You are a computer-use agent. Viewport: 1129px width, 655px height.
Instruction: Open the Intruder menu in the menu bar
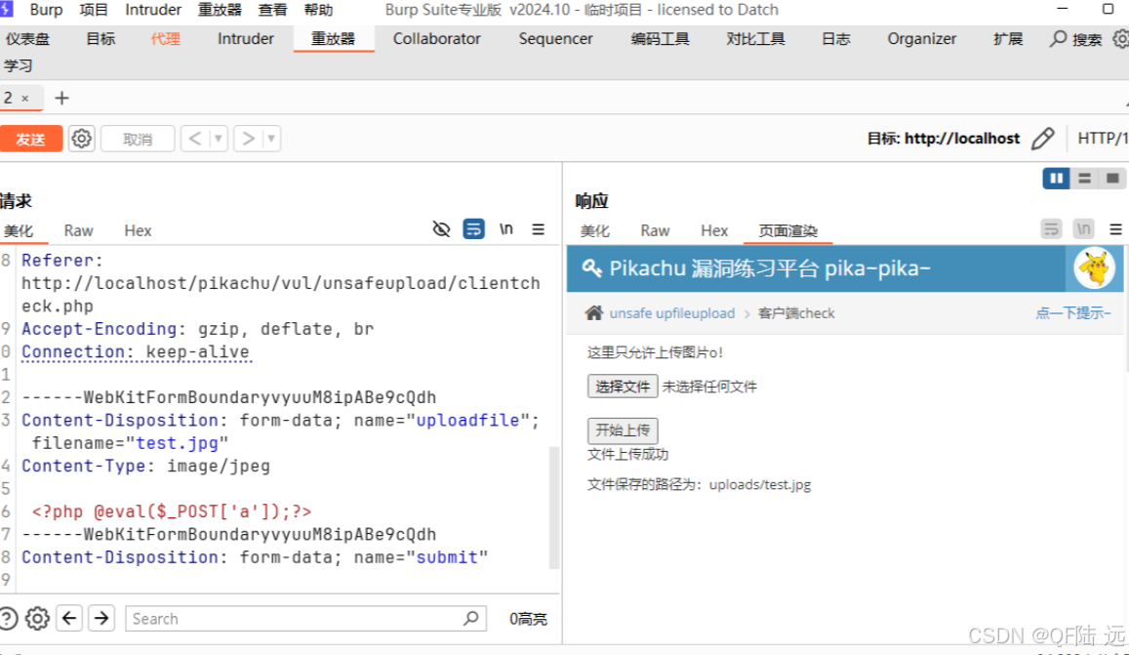pyautogui.click(x=153, y=10)
